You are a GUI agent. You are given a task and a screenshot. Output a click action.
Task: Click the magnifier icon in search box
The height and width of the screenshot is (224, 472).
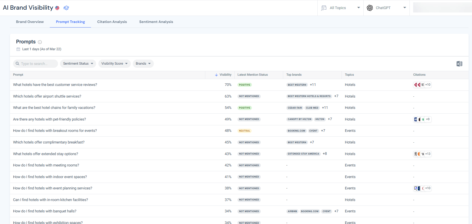click(x=18, y=64)
